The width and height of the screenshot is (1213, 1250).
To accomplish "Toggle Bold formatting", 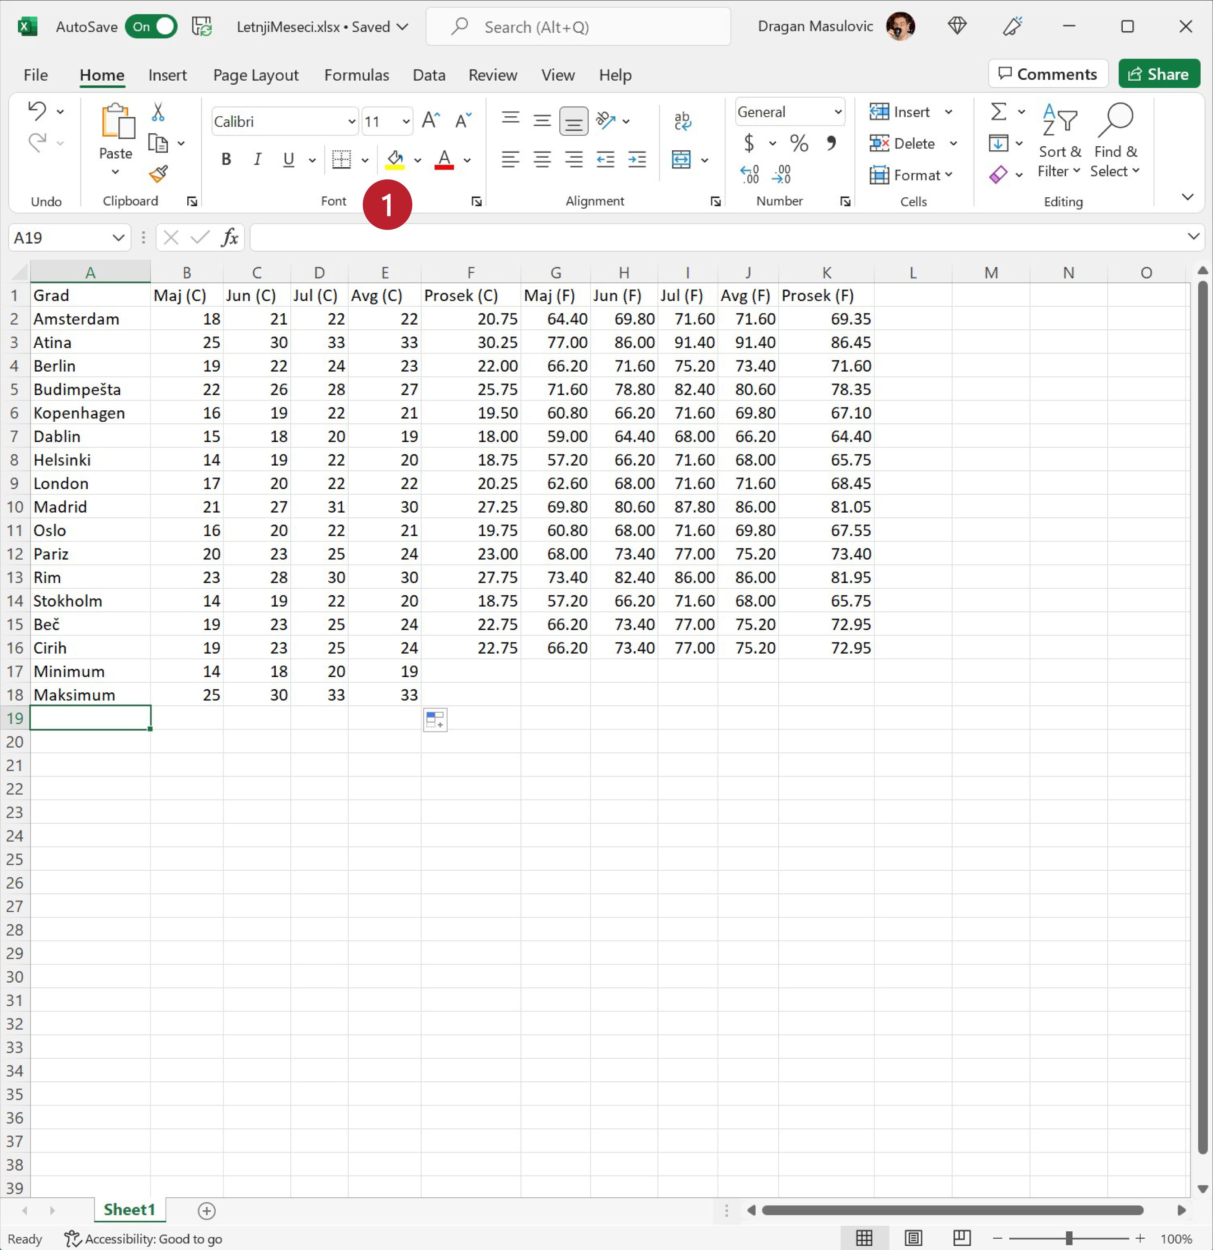I will click(226, 159).
